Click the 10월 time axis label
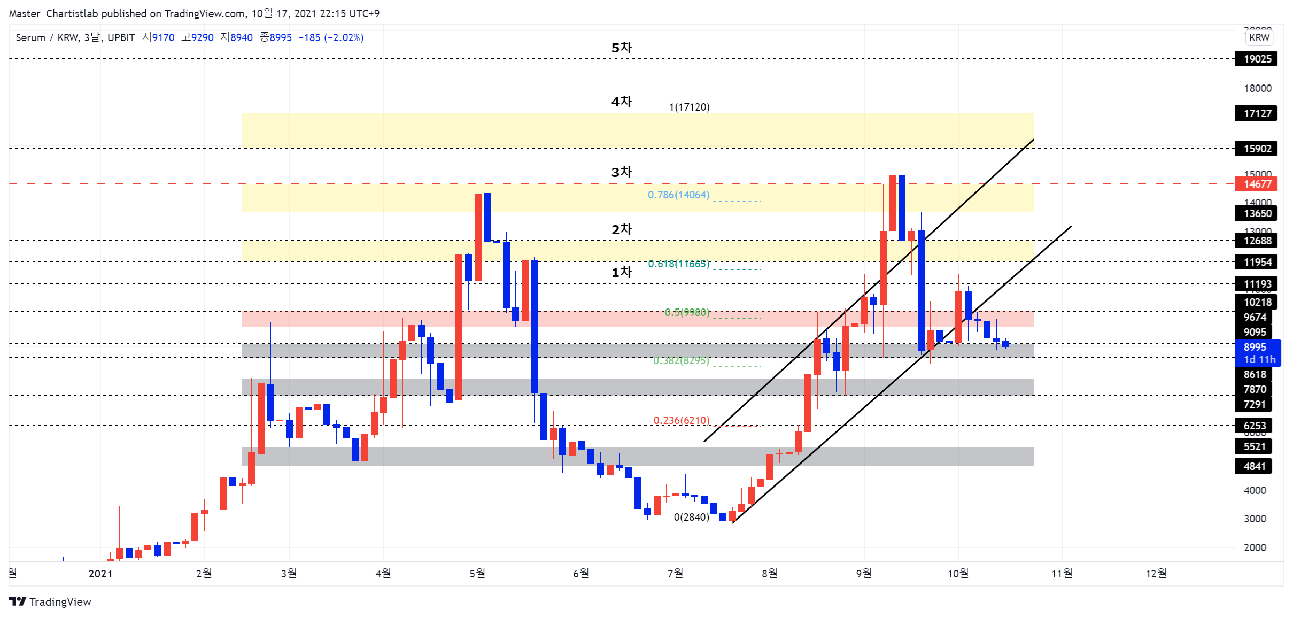 (958, 574)
